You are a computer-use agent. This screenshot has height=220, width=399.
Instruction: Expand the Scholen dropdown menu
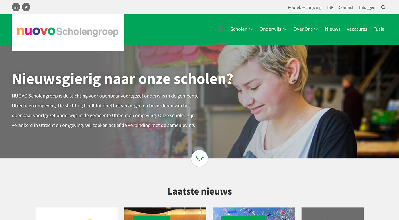[241, 29]
